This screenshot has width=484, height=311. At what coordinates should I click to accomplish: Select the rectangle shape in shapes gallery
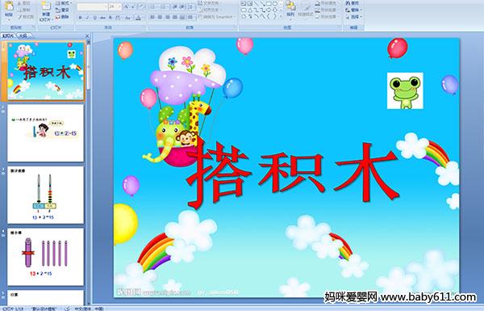click(269, 4)
